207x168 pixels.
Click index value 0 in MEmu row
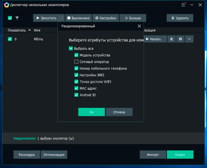(16, 39)
